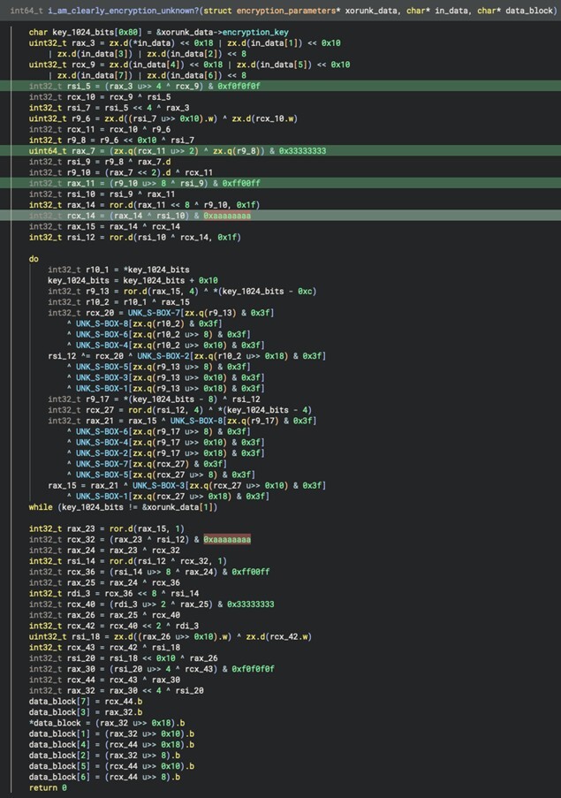Click the int32_t rcx_40 line with 0x33333333
Viewport: 561px width, 798px height.
pyautogui.click(x=151, y=604)
